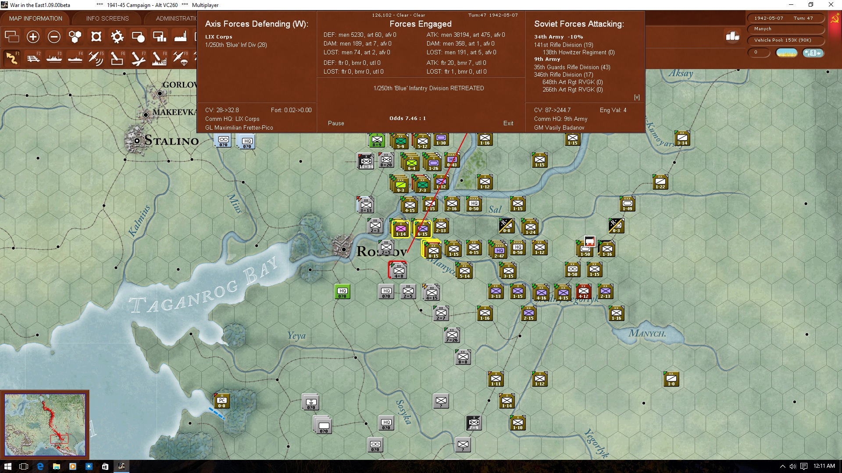The height and width of the screenshot is (473, 842).
Task: Click the zoom out minus icon
Action: 54,37
